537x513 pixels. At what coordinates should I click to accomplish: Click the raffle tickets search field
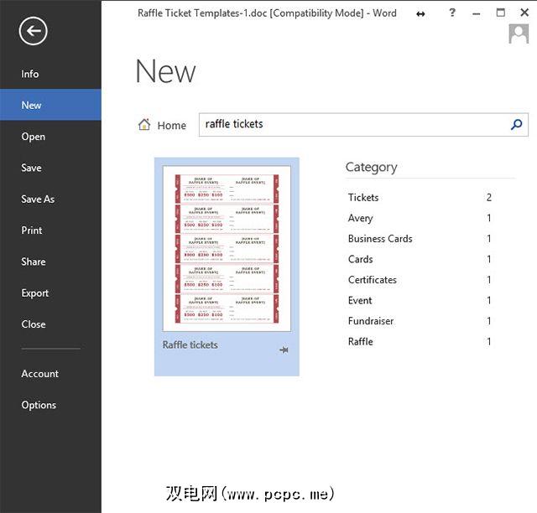(x=352, y=125)
